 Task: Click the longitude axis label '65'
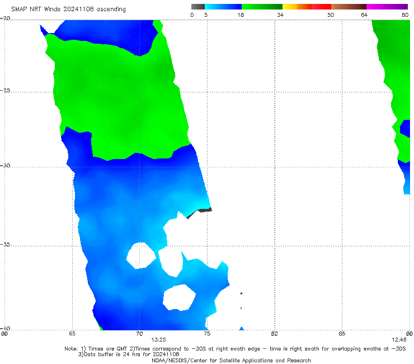point(72,334)
